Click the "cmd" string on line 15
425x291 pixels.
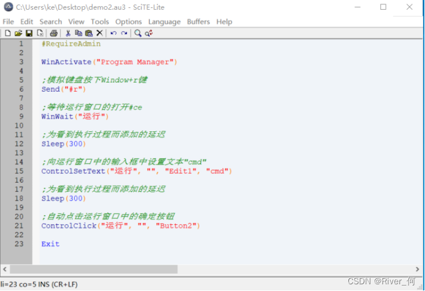[217, 171]
